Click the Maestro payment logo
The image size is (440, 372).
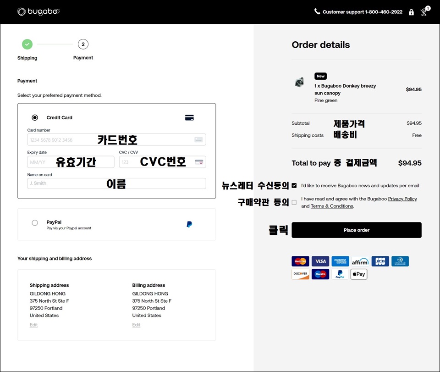pos(320,274)
